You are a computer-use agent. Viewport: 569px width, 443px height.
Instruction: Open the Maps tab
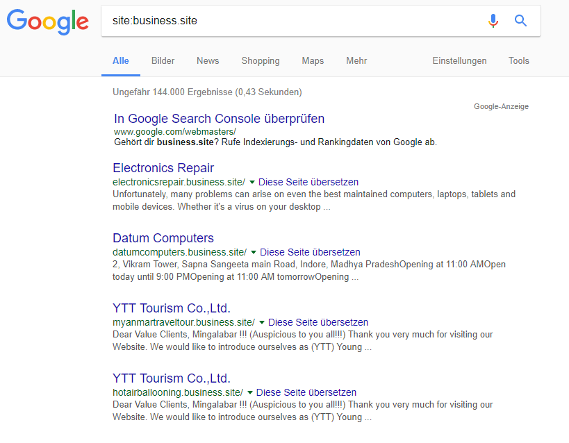click(312, 60)
